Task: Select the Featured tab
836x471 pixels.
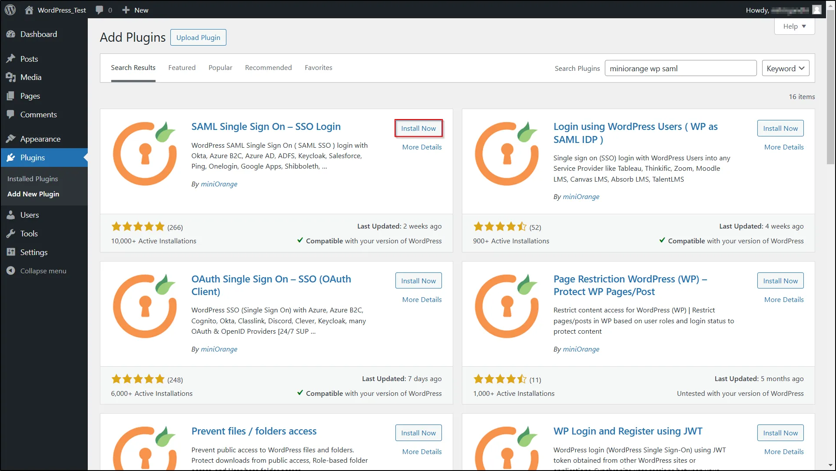Action: (x=182, y=67)
